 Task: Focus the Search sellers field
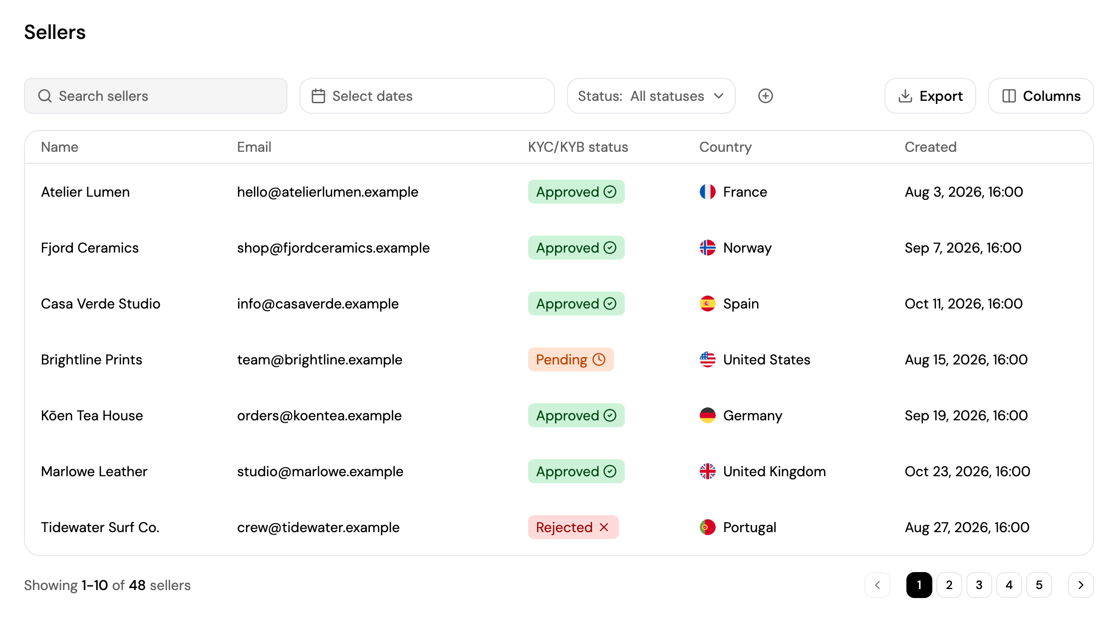pyautogui.click(x=156, y=96)
